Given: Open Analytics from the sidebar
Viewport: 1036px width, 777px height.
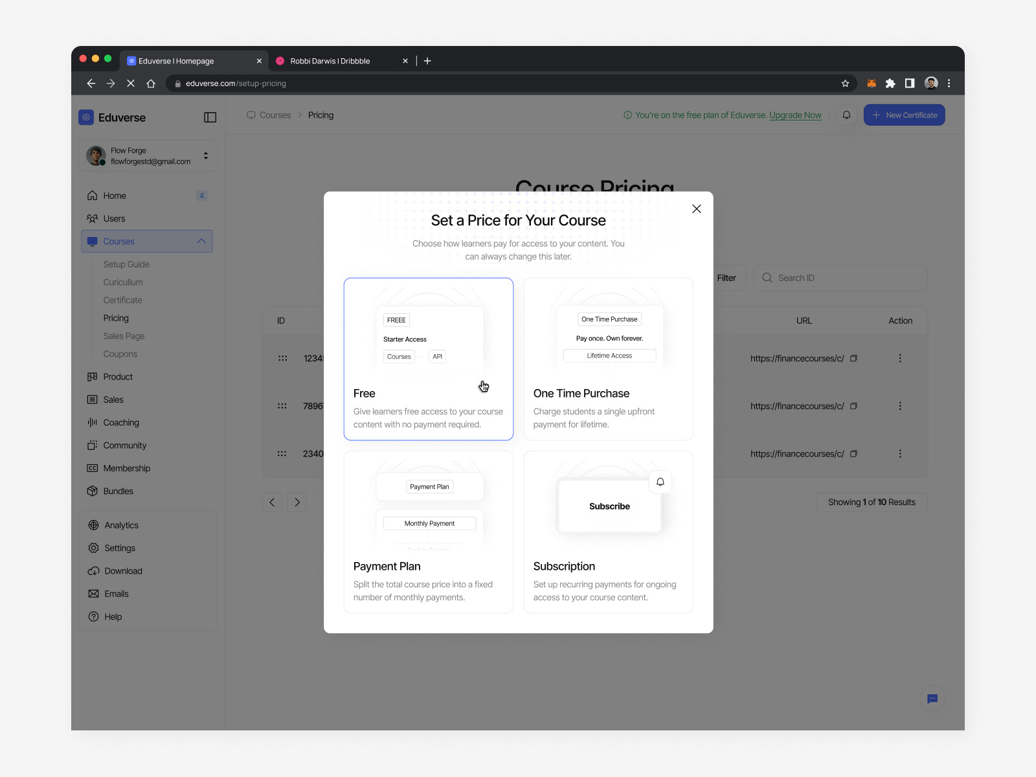Looking at the screenshot, I should point(121,525).
